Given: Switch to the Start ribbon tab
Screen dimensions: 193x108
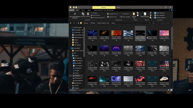Looking at the screenshot, I should point(78,10).
